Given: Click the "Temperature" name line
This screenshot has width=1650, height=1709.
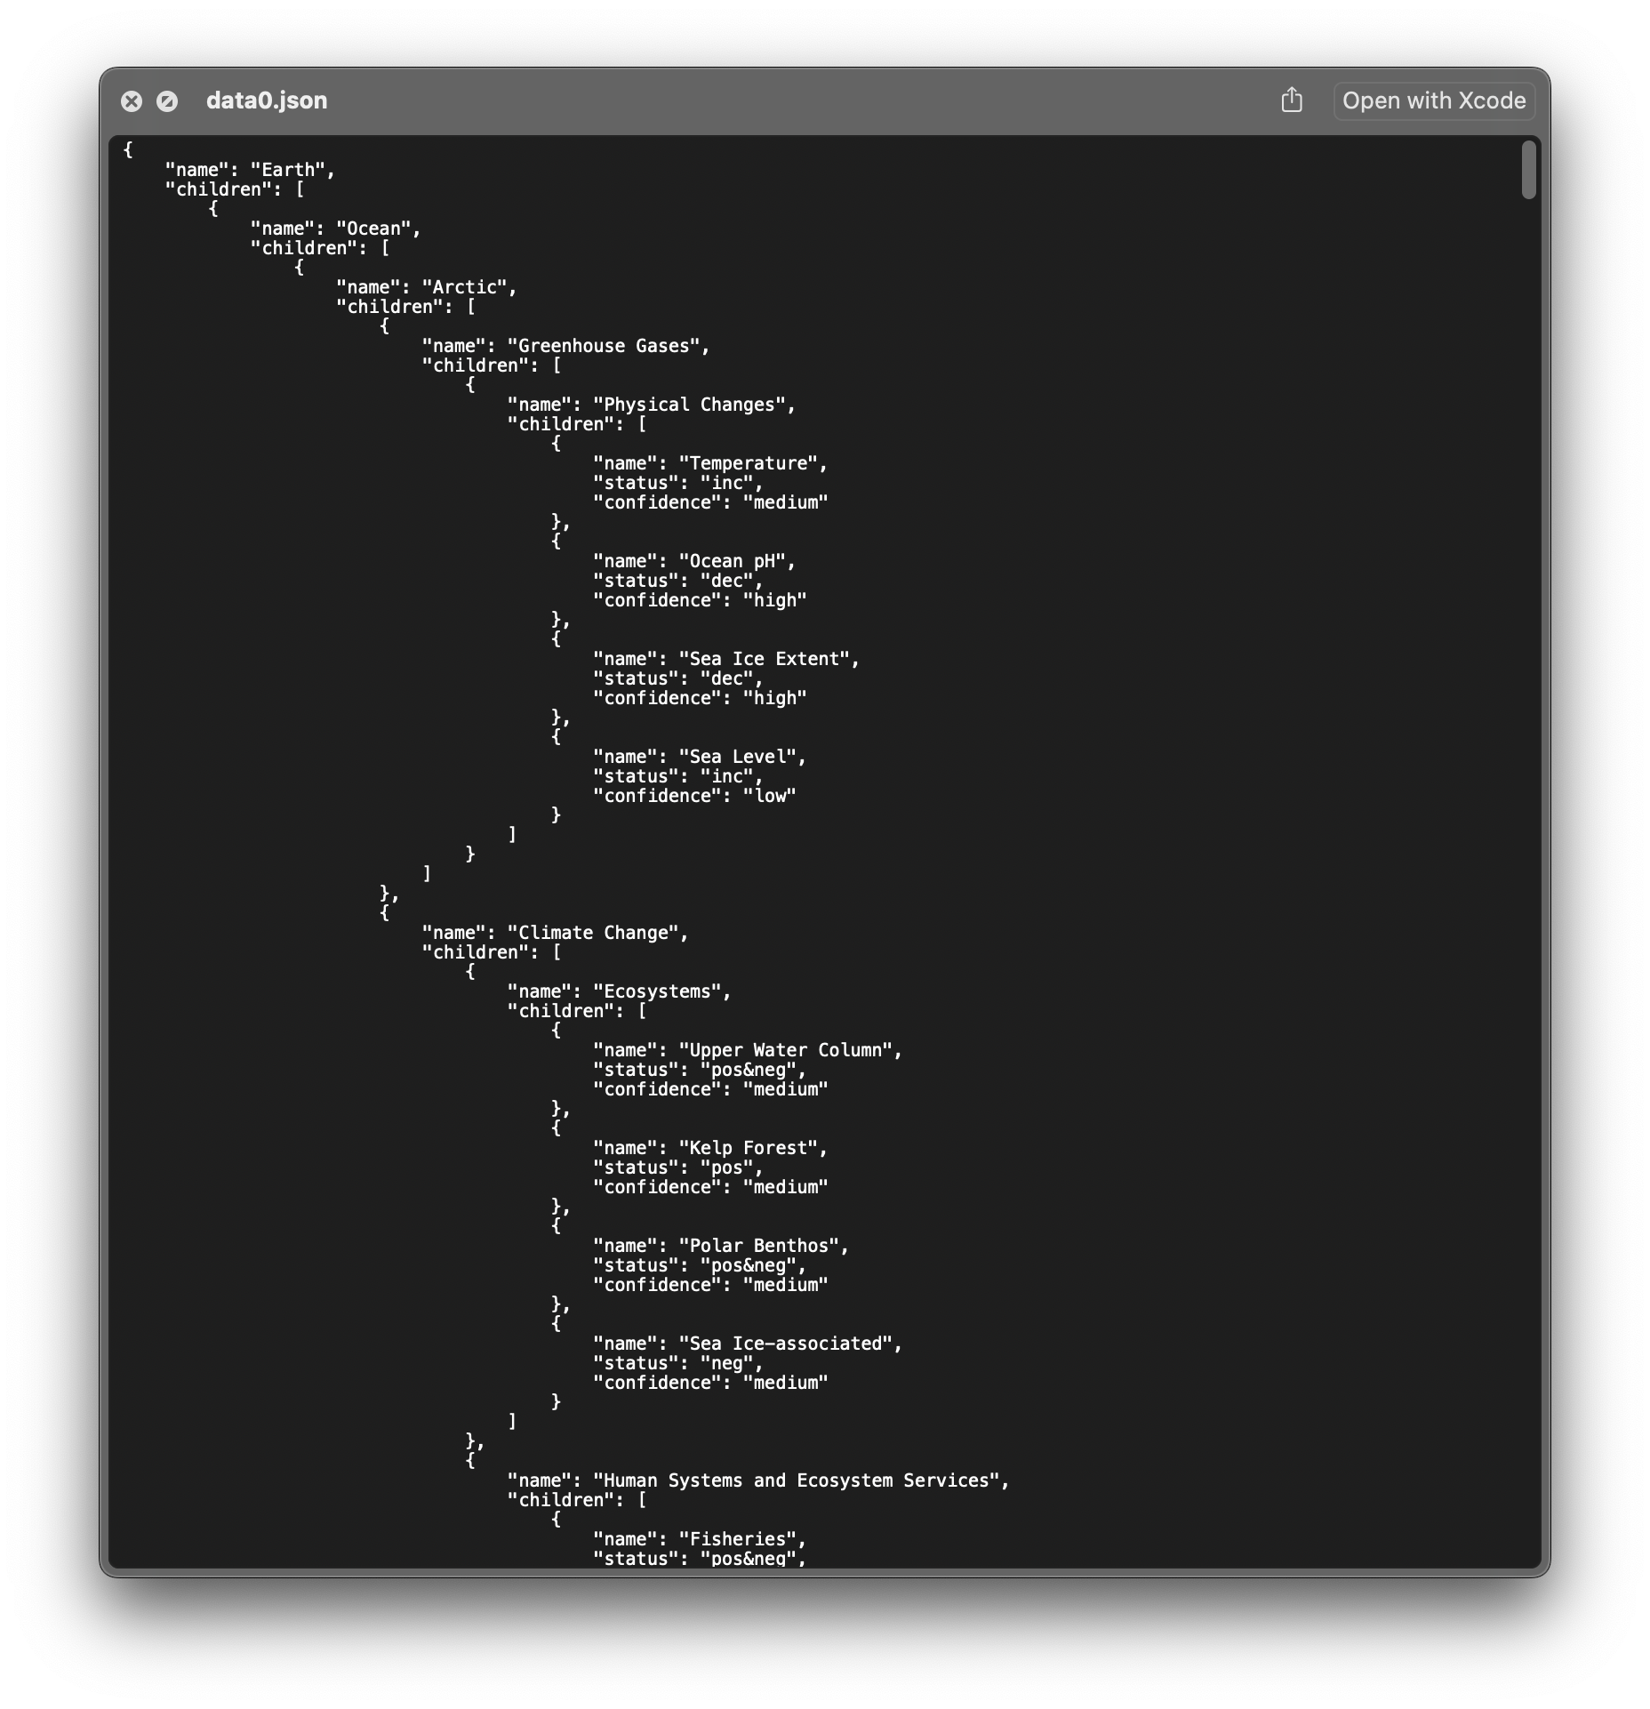Looking at the screenshot, I should tap(709, 463).
